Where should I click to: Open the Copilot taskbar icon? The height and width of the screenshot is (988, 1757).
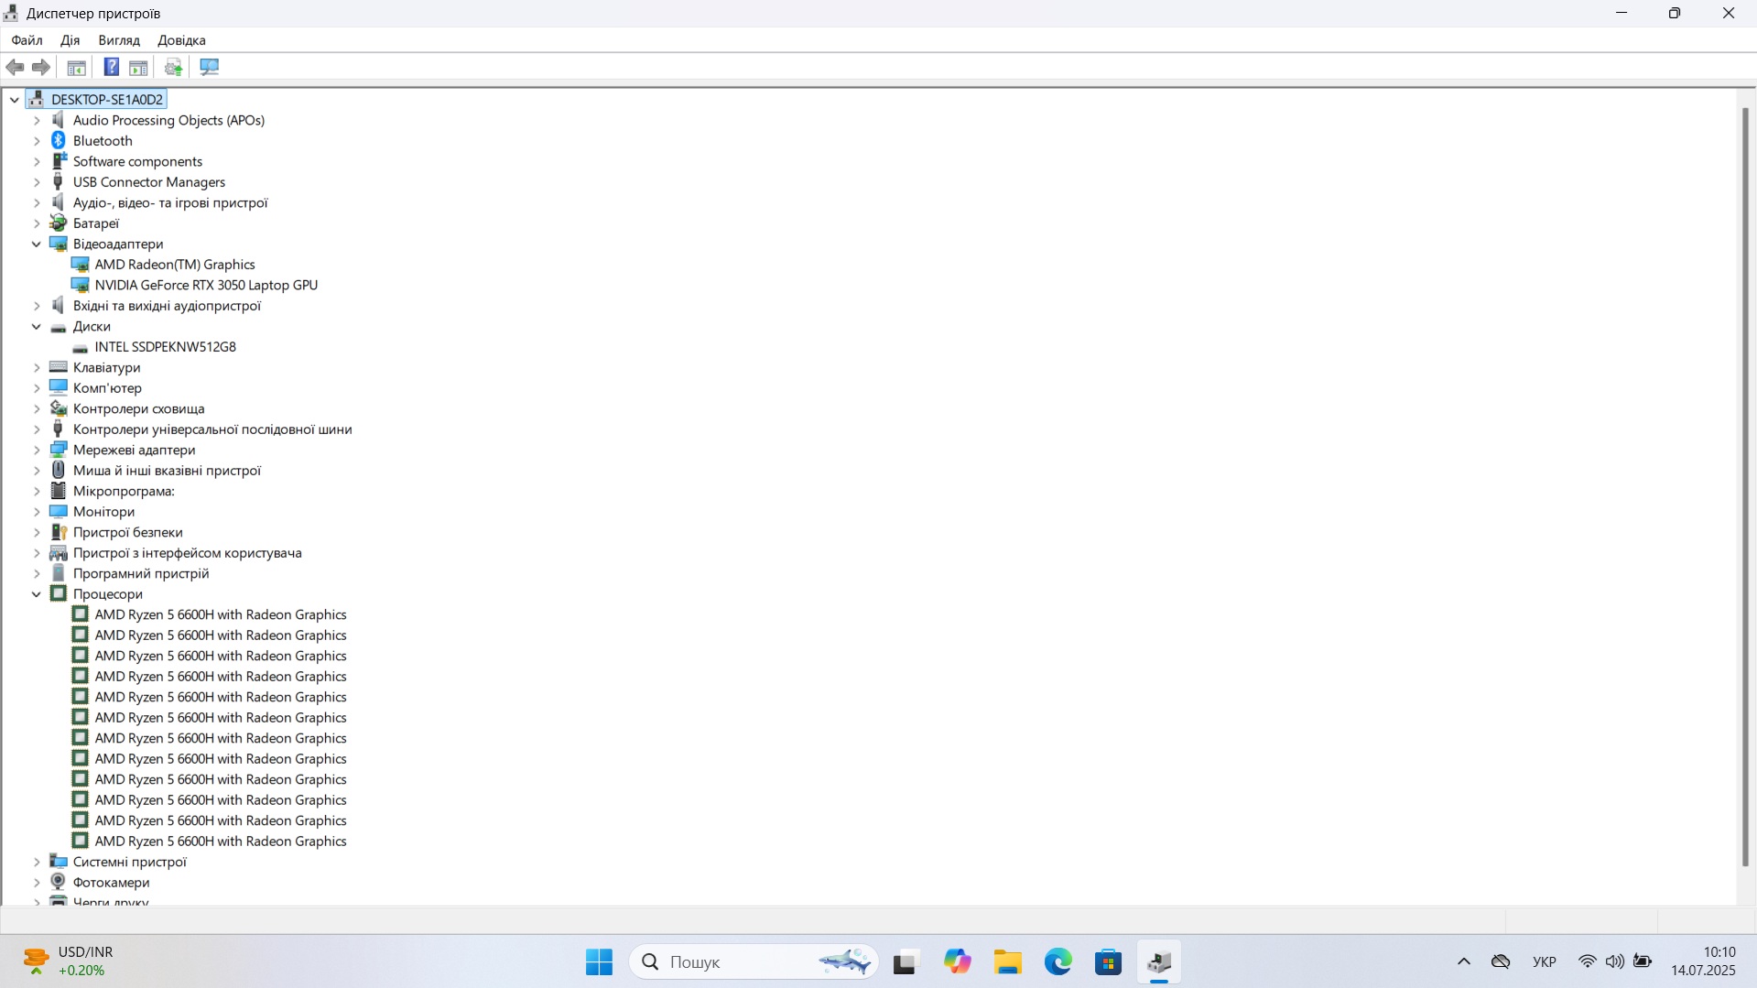[x=958, y=961]
